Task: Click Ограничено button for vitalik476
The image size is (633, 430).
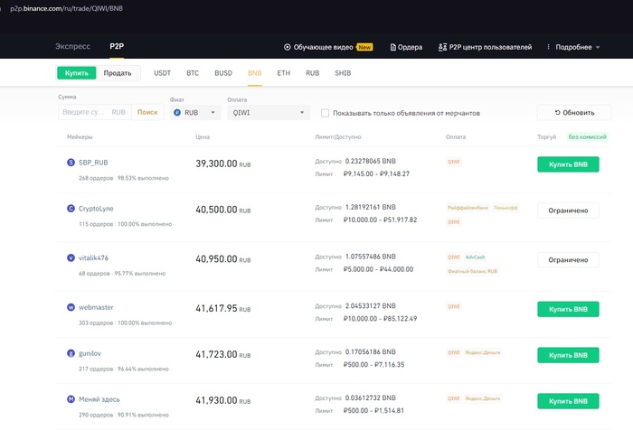Action: coord(568,260)
